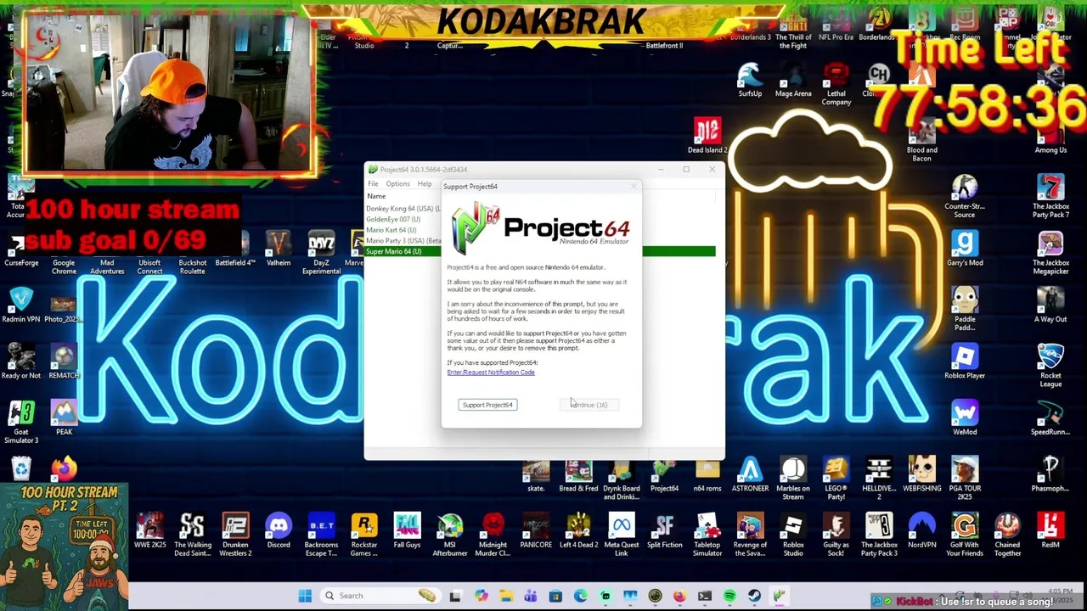Open the WeMod desktop icon
Image resolution: width=1087 pixels, height=611 pixels.
[965, 418]
